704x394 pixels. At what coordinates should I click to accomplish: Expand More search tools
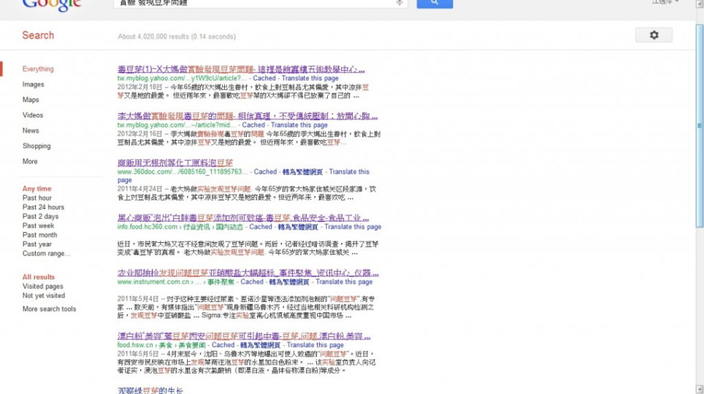(49, 309)
